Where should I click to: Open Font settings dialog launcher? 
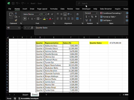(54, 23)
